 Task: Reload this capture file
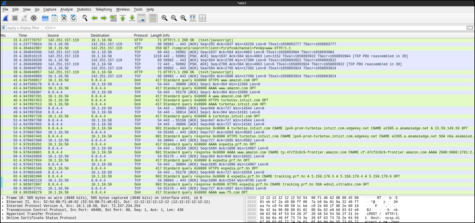tap(74, 18)
